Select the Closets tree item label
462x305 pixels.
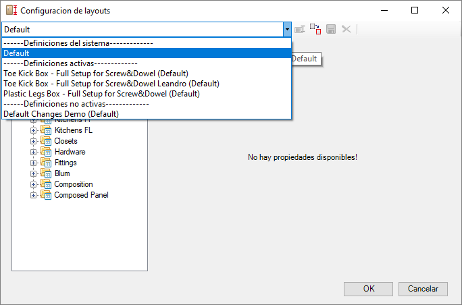click(x=66, y=141)
